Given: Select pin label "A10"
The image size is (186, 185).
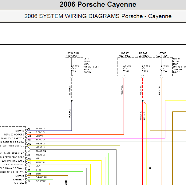Looking at the screenshot, I should coord(29,163).
